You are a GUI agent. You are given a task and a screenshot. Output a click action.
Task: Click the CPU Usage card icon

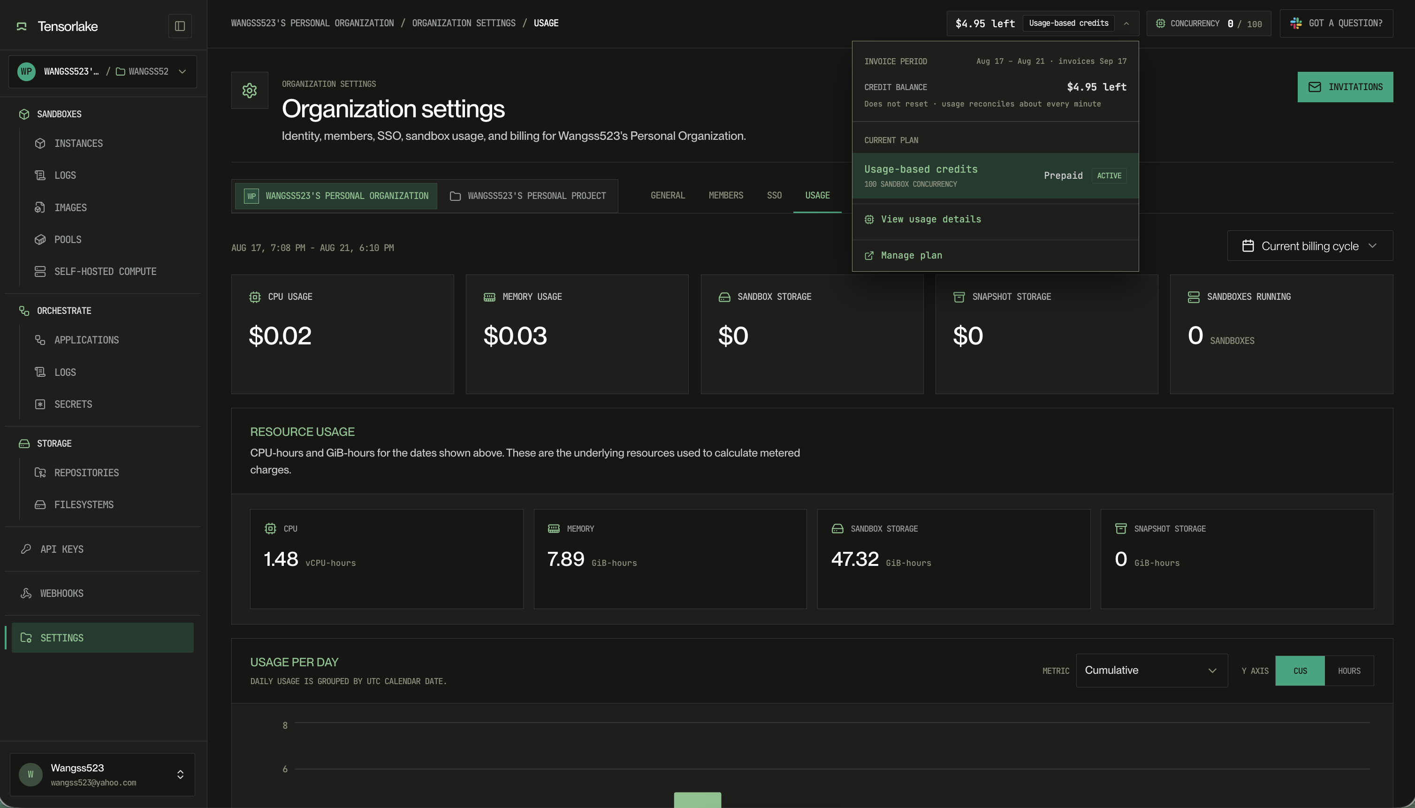pos(255,297)
